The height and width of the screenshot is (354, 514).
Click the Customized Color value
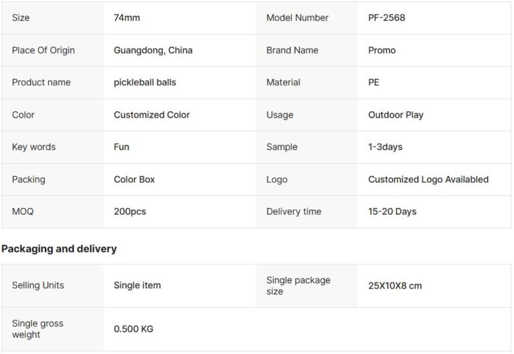152,114
